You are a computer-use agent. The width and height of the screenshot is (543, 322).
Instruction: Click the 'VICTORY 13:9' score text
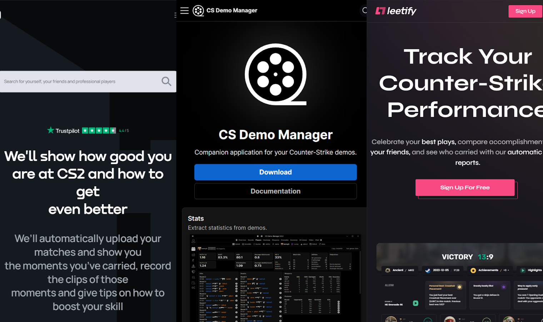pyautogui.click(x=467, y=257)
